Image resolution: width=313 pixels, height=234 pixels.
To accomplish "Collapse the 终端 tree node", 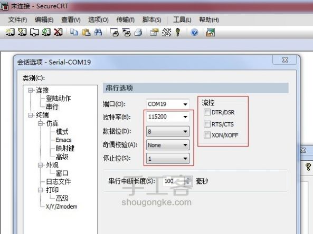I will click(x=30, y=115).
